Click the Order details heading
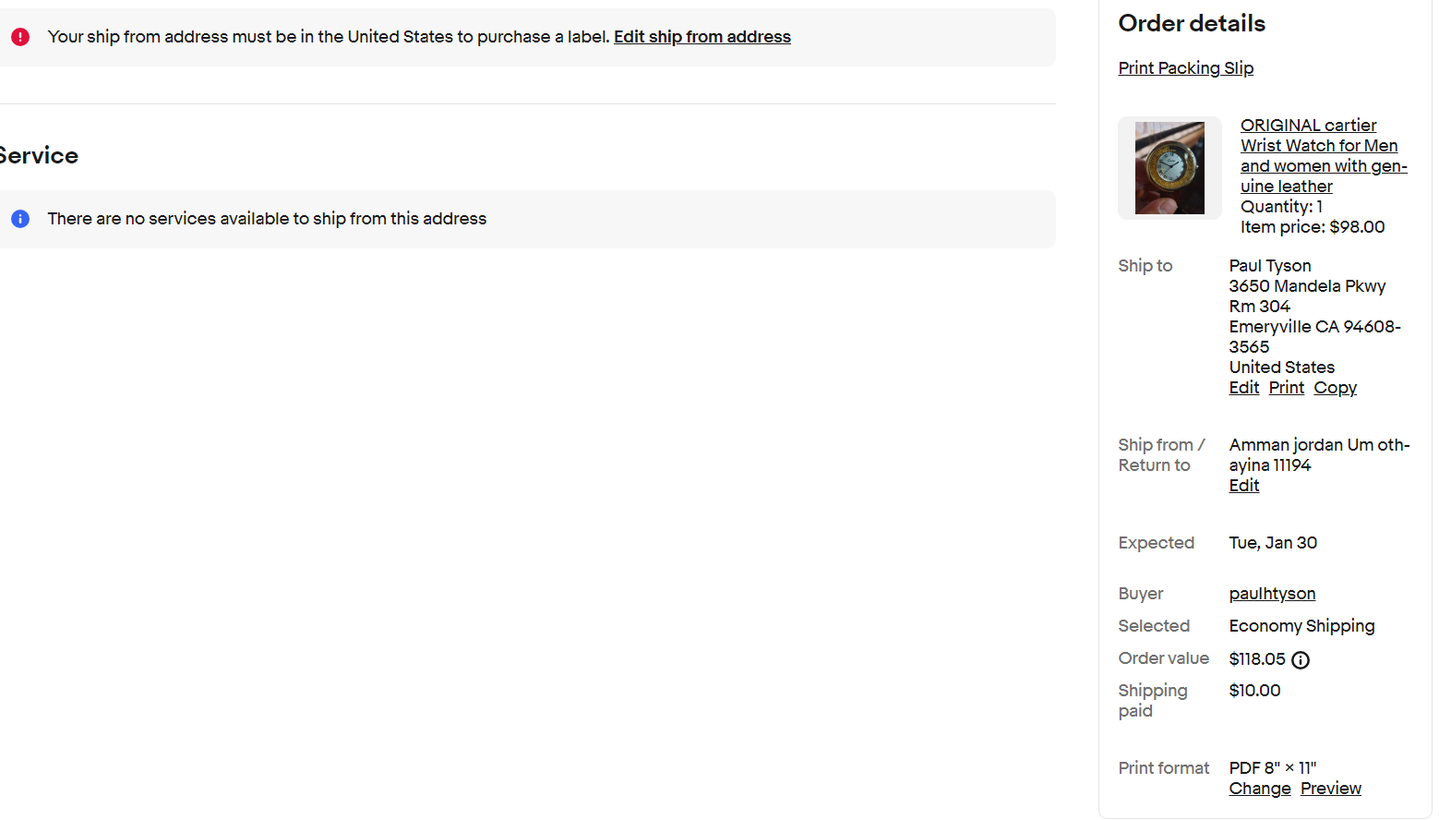1439x820 pixels. click(x=1191, y=23)
